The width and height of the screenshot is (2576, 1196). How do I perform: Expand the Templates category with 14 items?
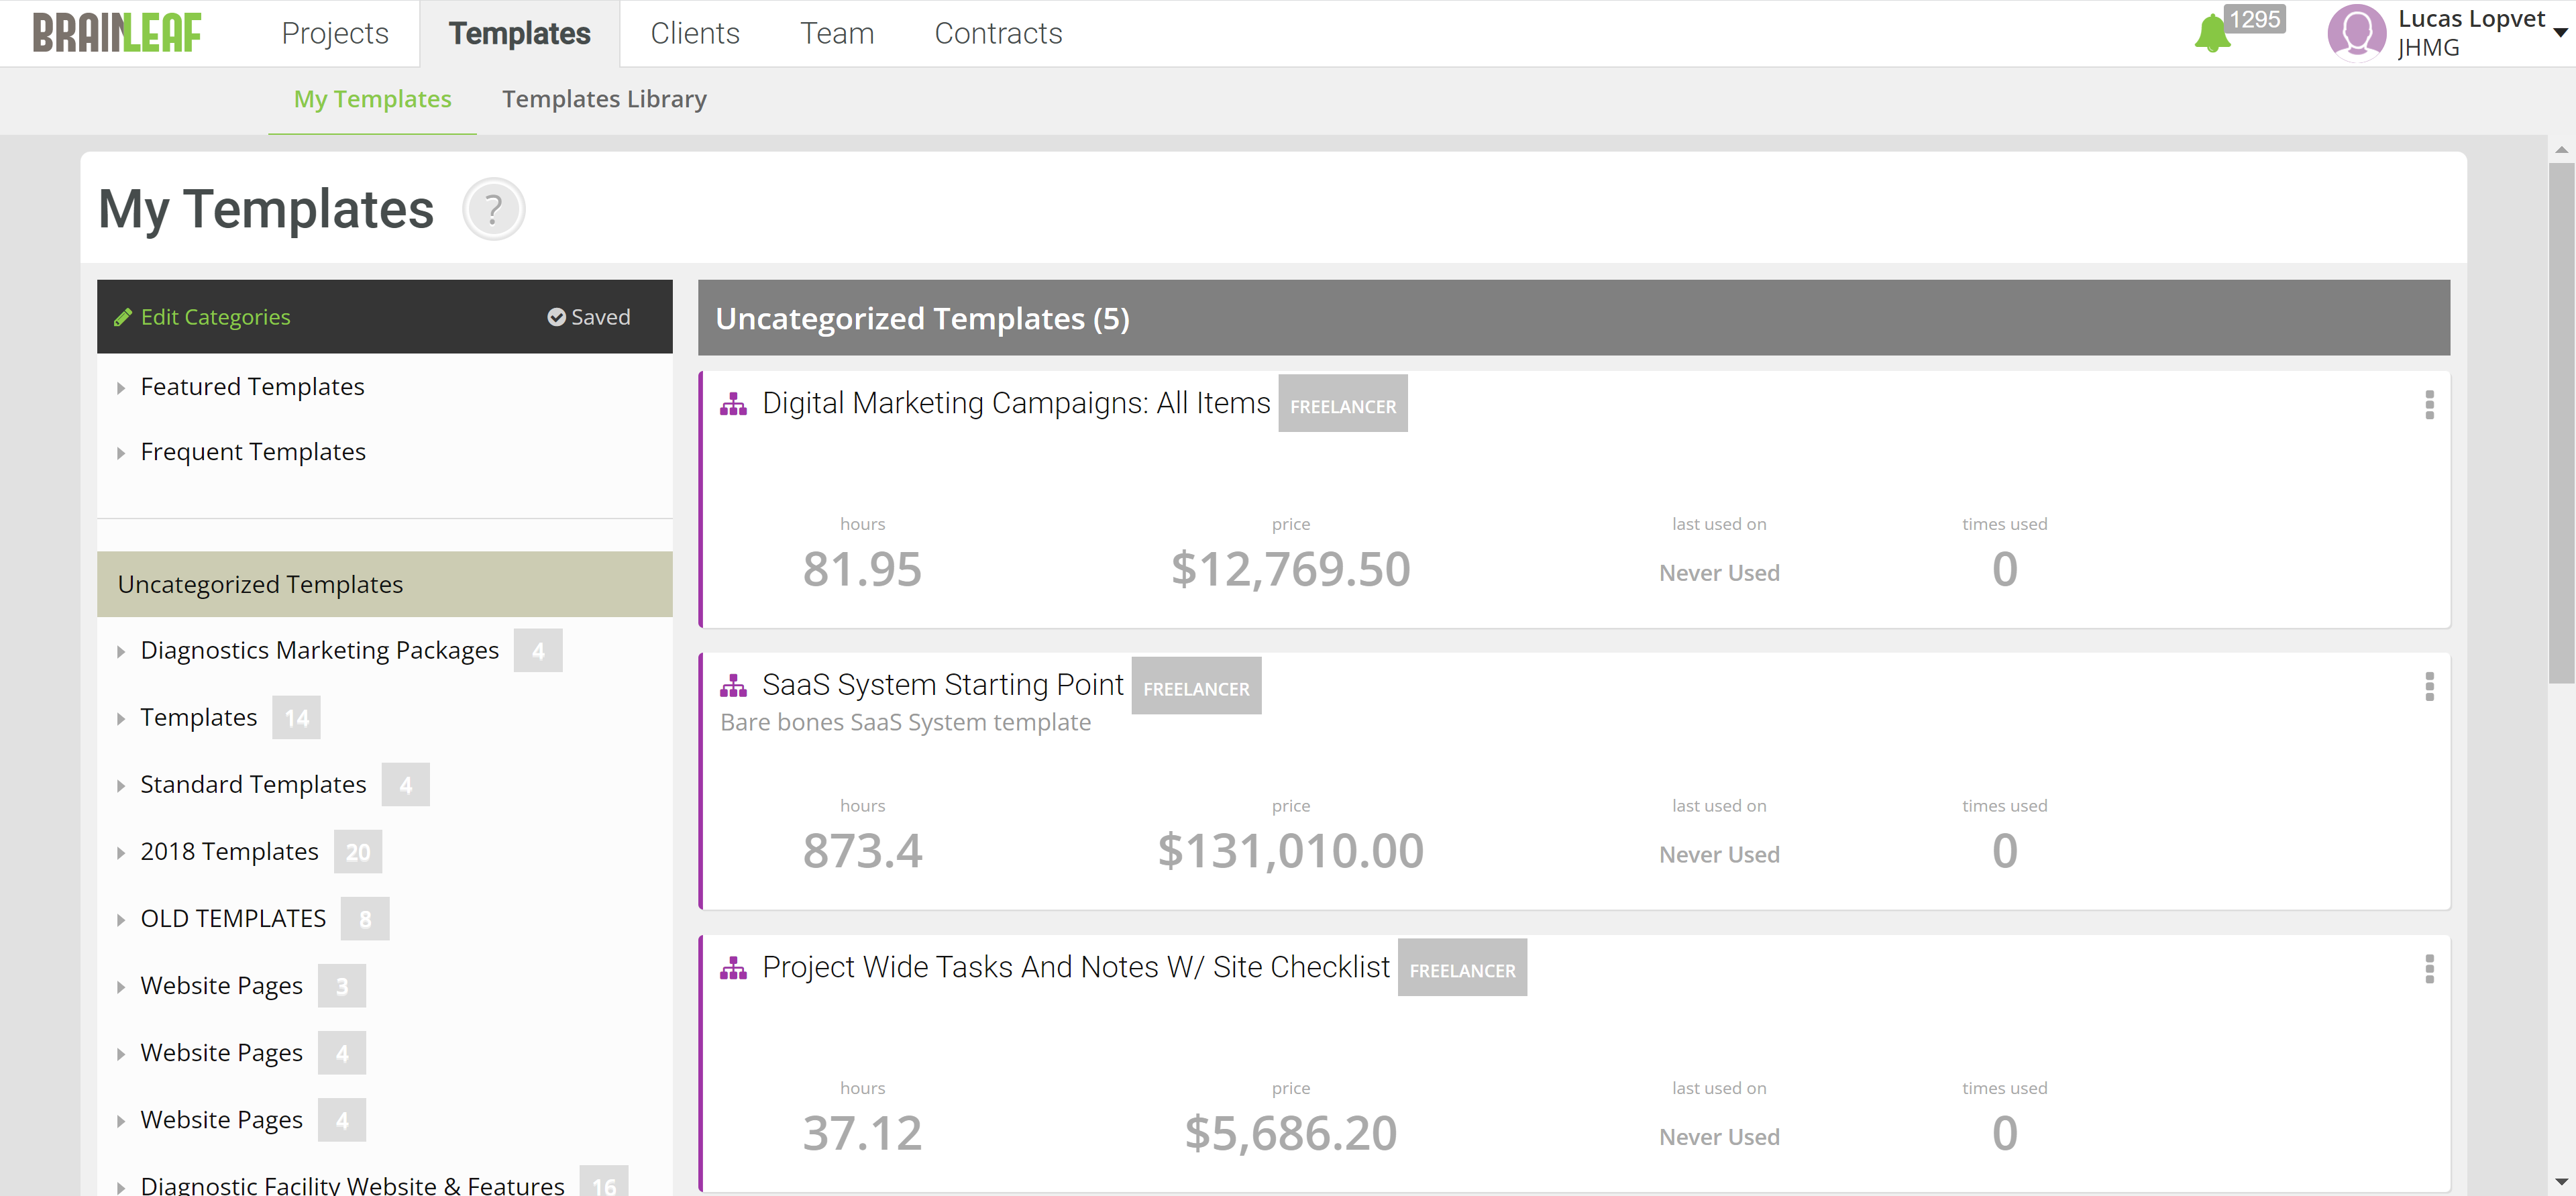[121, 719]
